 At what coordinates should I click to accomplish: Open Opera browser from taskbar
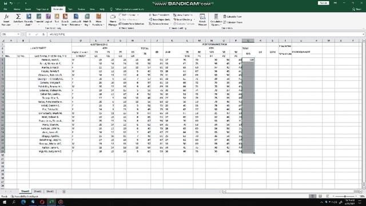(x=42, y=202)
